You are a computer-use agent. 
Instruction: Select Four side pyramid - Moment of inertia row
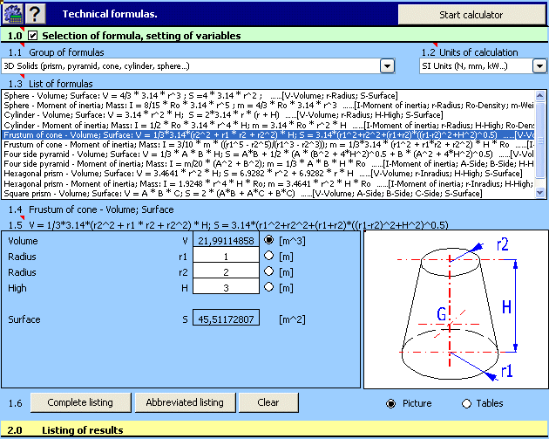pyautogui.click(x=268, y=164)
